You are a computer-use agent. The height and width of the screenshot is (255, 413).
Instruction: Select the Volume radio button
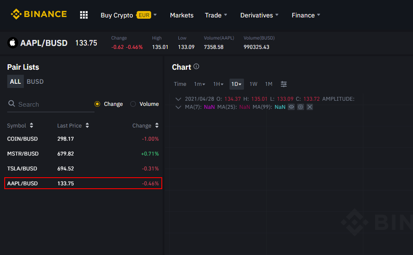133,104
